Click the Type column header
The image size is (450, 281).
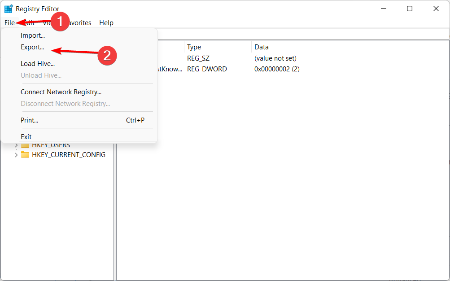[x=193, y=47]
